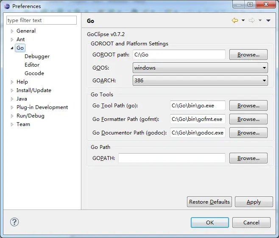The width and height of the screenshot is (279, 238).
Task: Expand the Java preferences node
Action: pyautogui.click(x=12, y=99)
